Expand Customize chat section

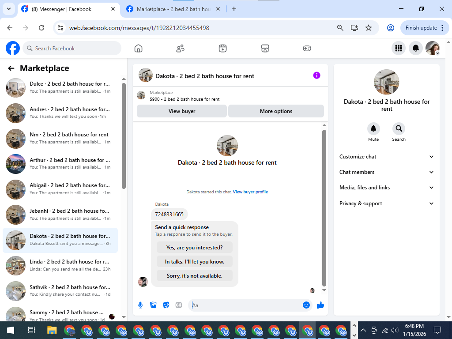(387, 157)
